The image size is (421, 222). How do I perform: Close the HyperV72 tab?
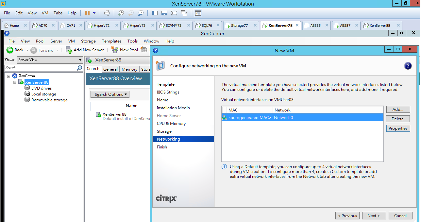click(116, 25)
